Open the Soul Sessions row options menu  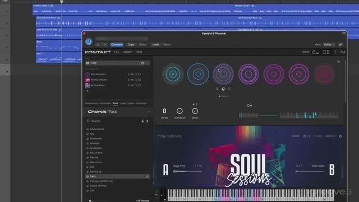tap(147, 74)
